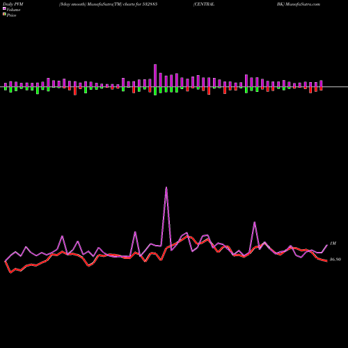Click the 'Price' legend label

(x=11, y=15)
